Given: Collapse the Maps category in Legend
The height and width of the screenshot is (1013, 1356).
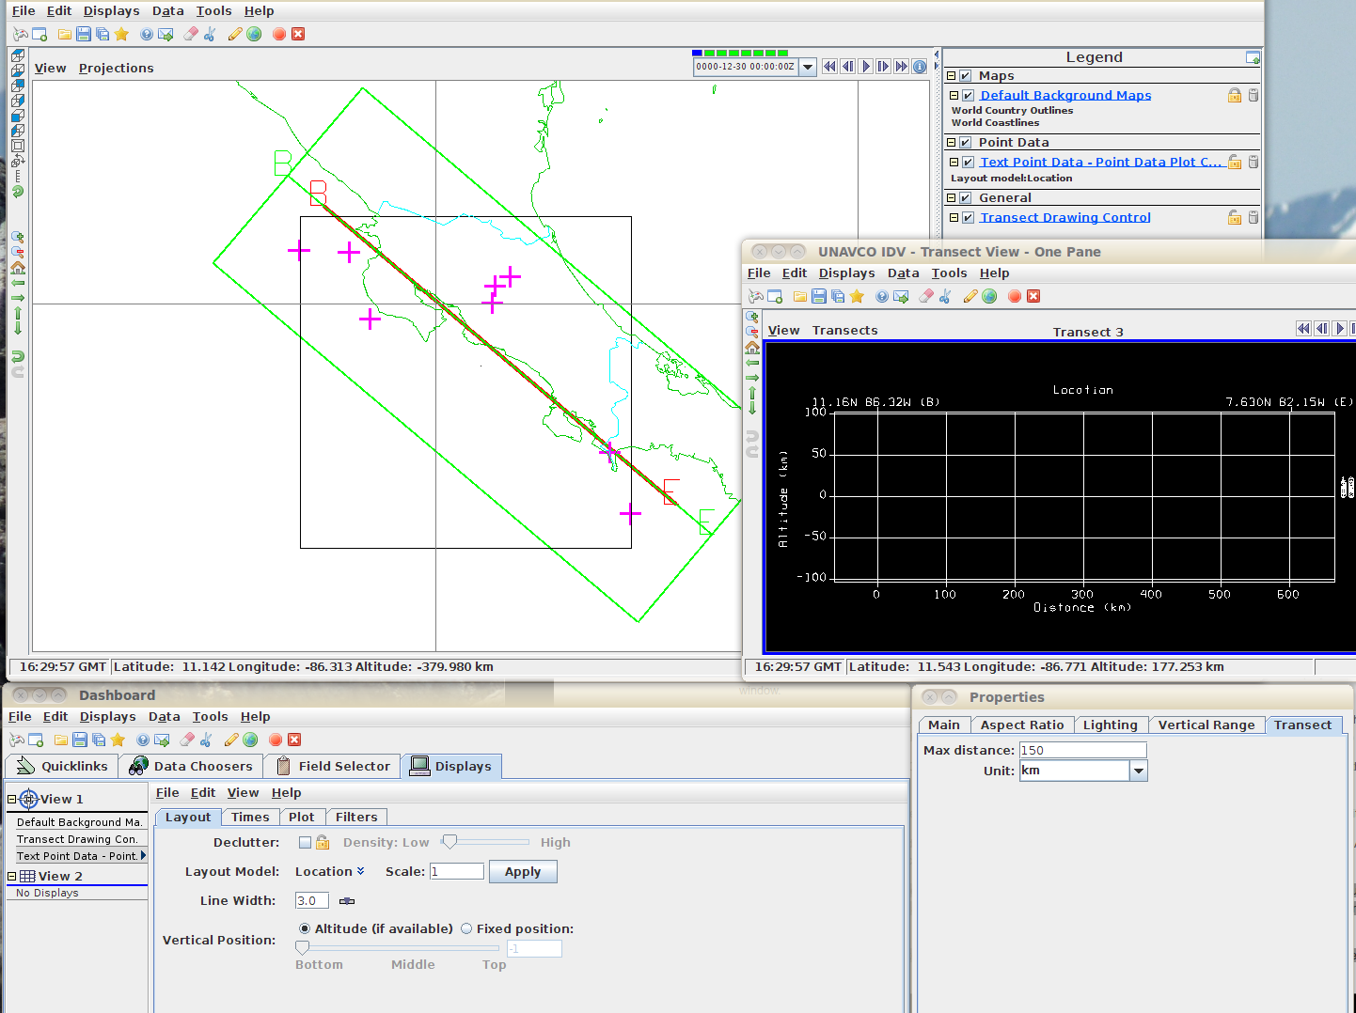Looking at the screenshot, I should pyautogui.click(x=951, y=76).
